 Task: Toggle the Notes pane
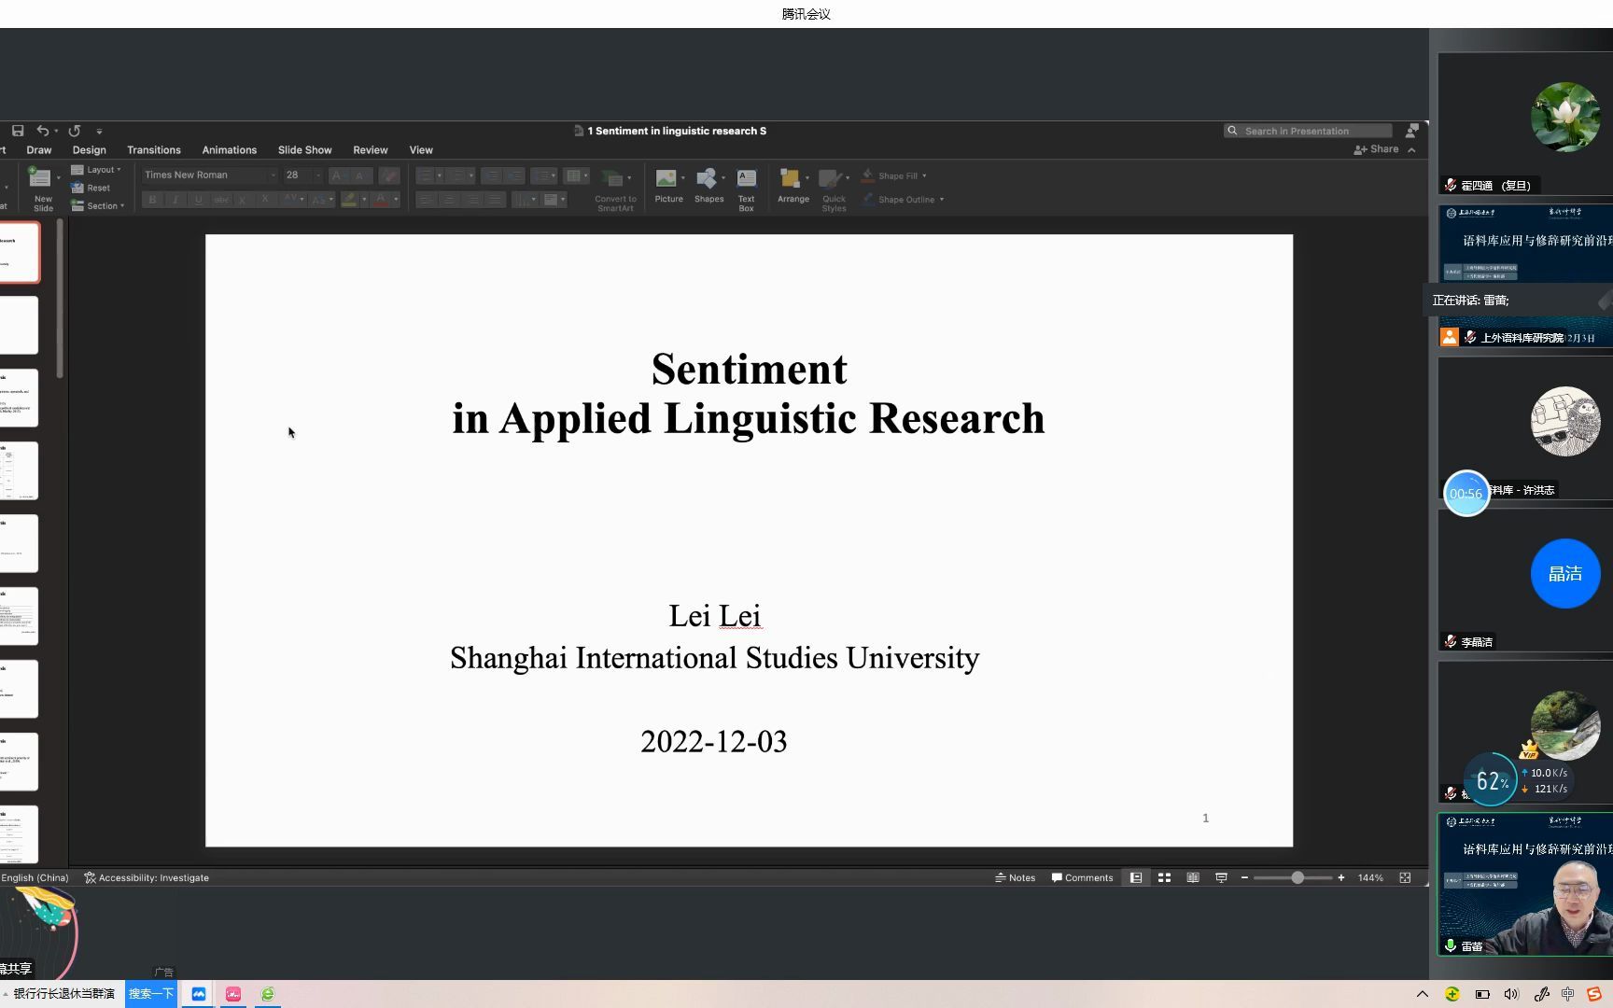[x=1016, y=877]
